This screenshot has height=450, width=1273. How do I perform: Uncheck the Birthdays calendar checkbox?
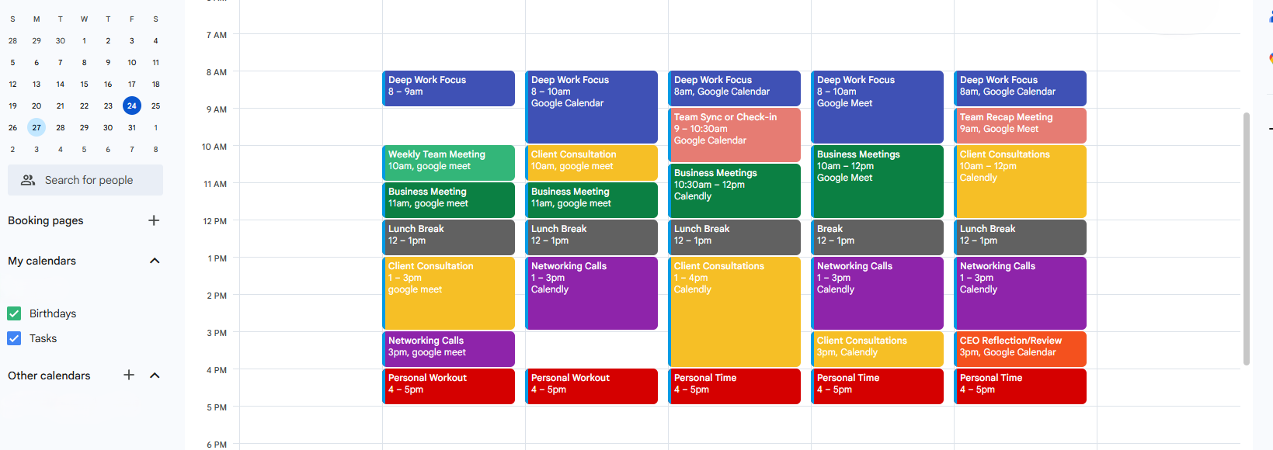(14, 313)
